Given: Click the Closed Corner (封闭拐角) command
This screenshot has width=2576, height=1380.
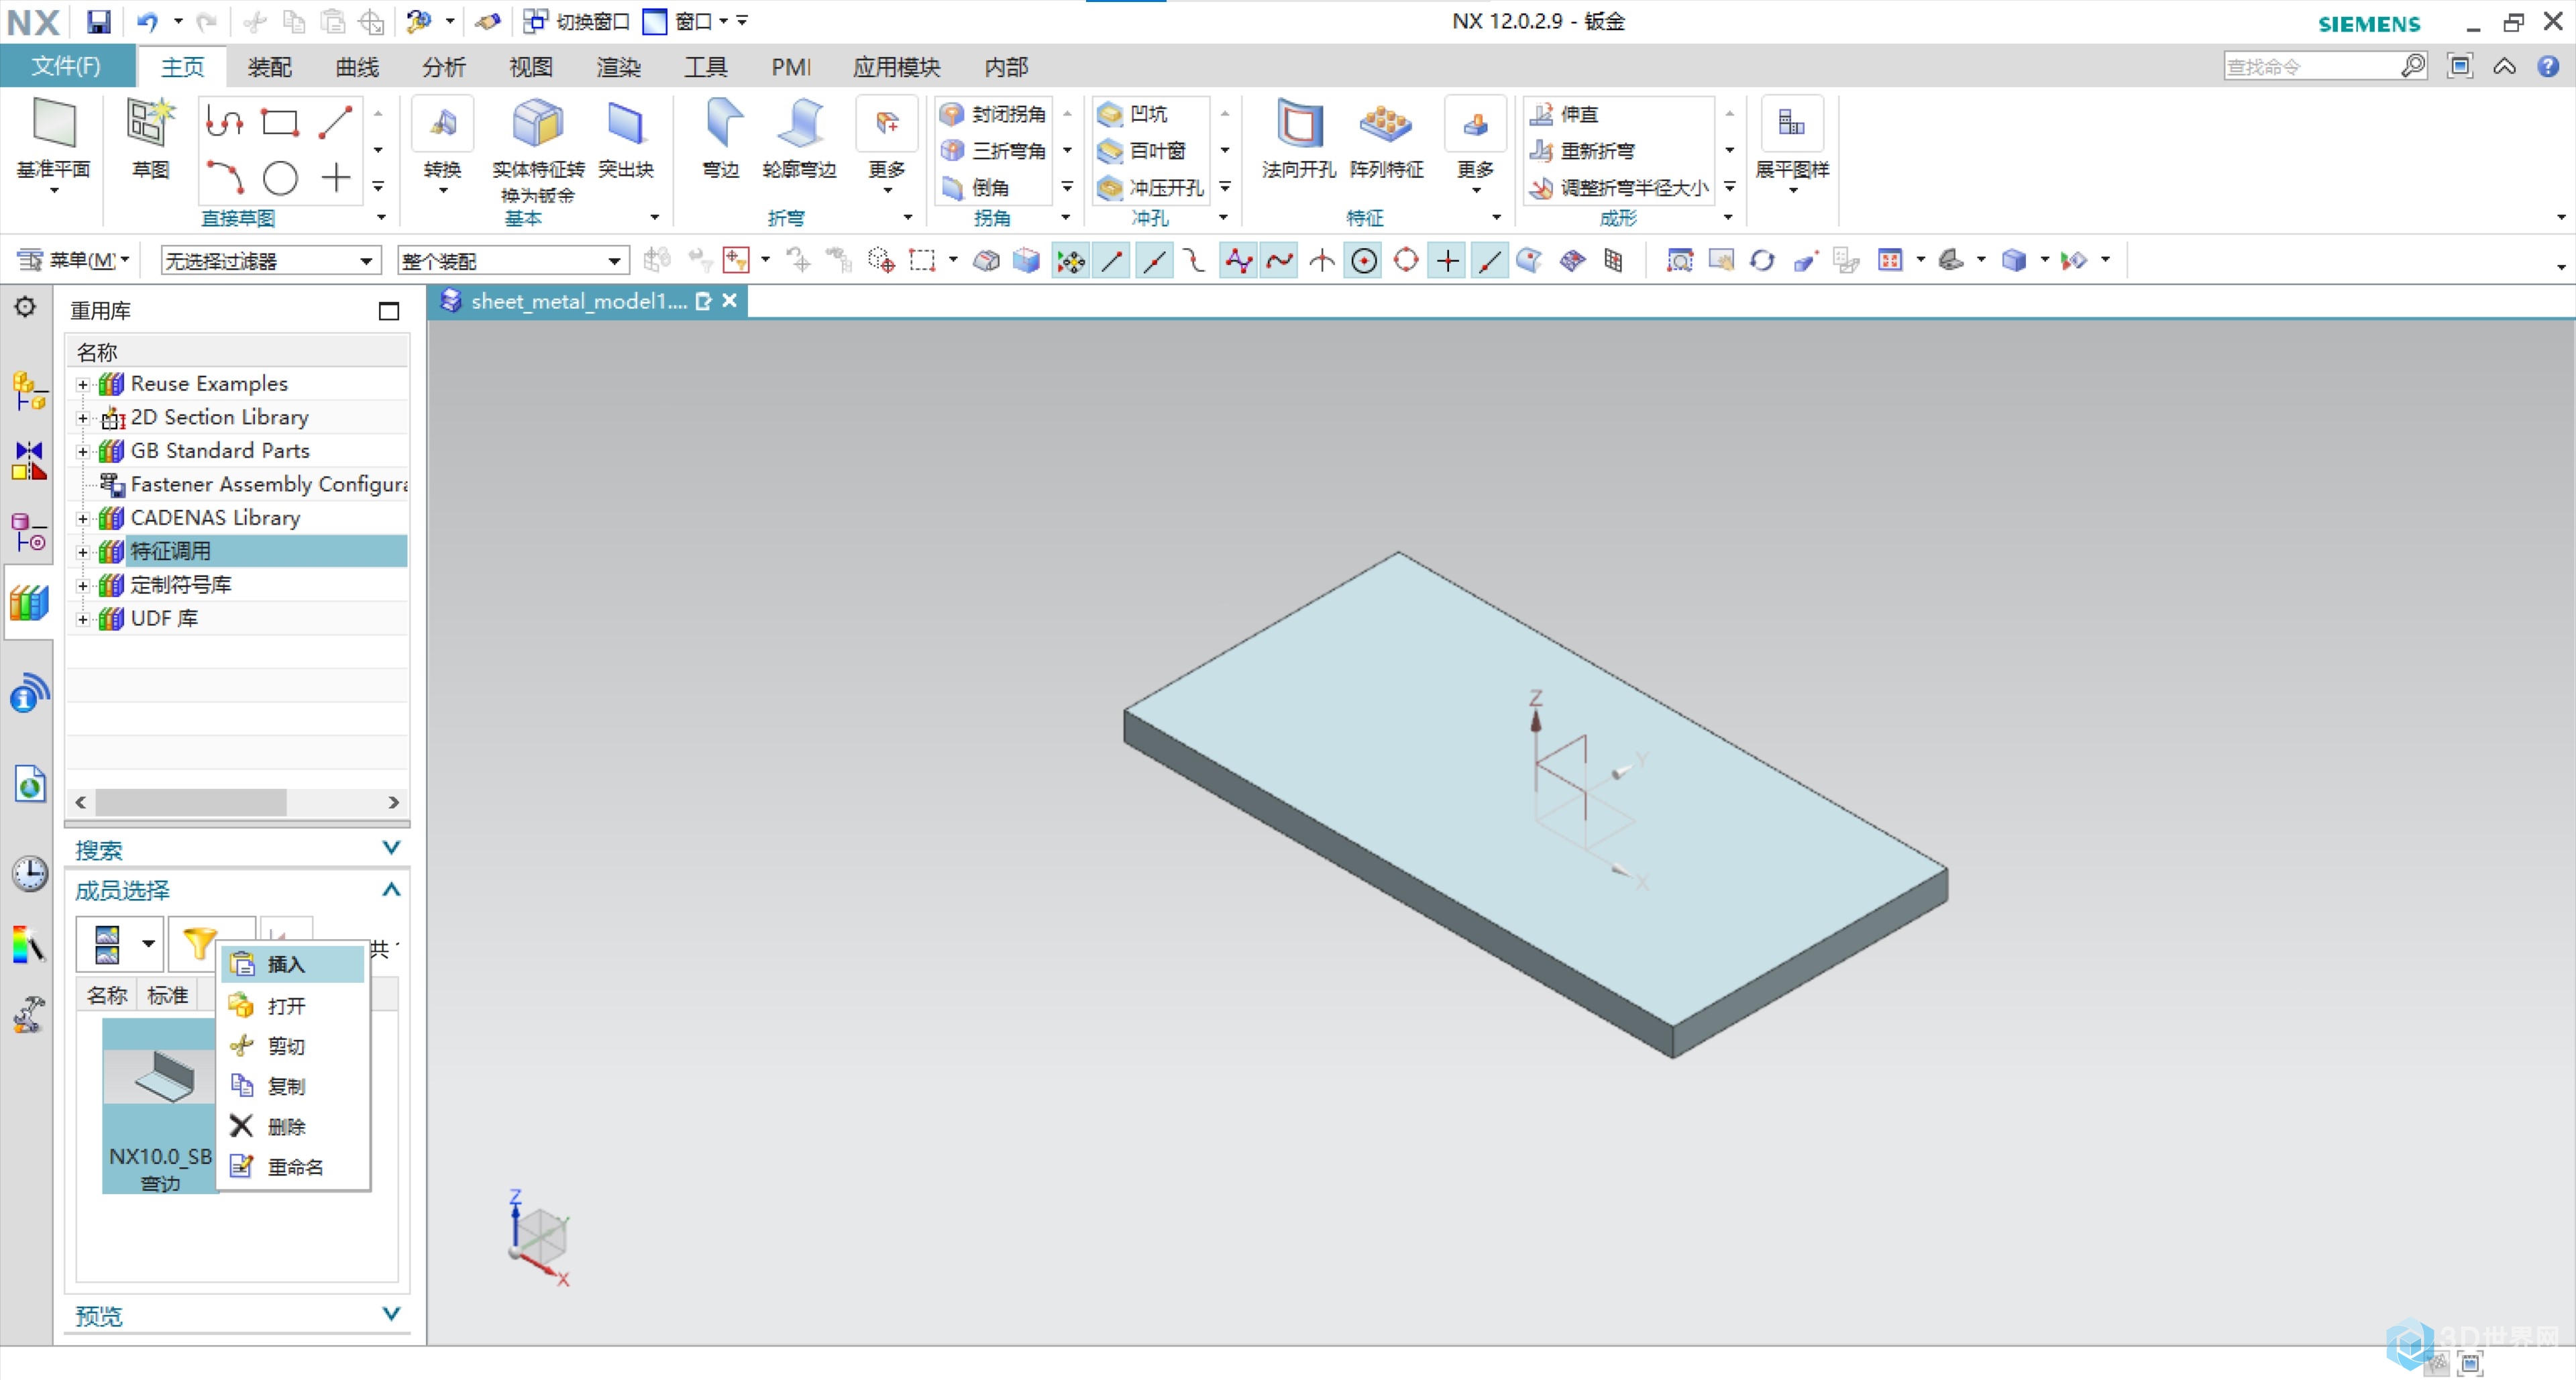Looking at the screenshot, I should (993, 114).
